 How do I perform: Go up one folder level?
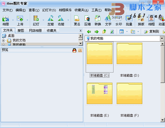(104, 31)
